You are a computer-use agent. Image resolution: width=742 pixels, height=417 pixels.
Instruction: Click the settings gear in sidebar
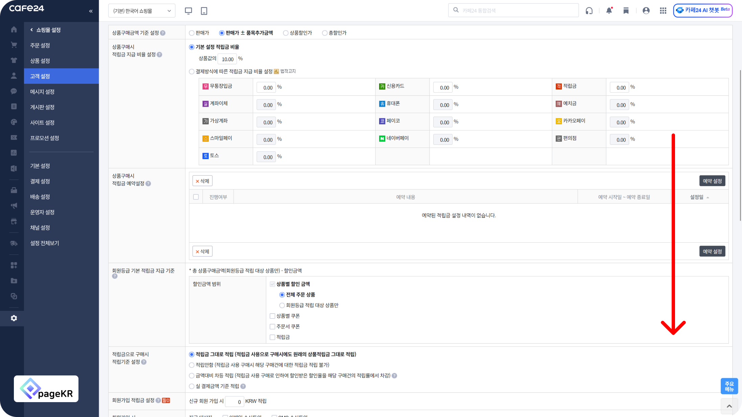coord(14,318)
